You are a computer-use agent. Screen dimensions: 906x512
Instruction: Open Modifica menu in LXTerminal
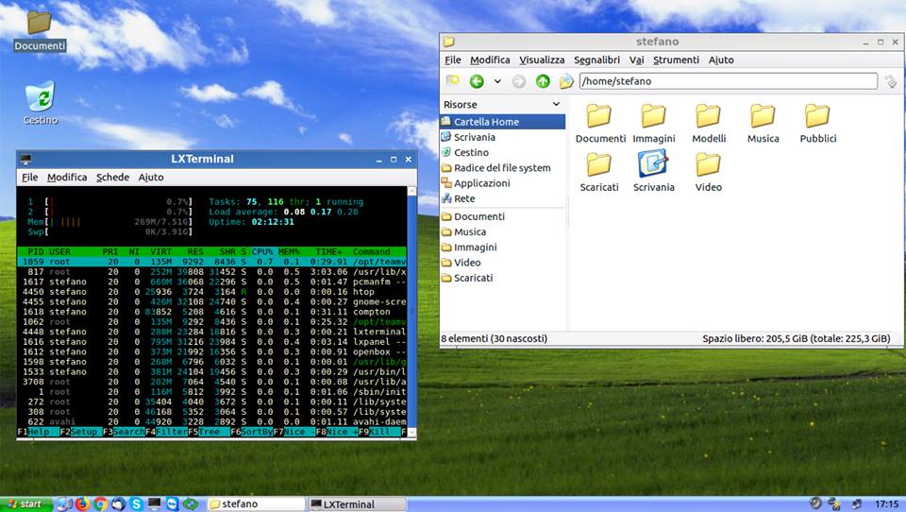pos(67,177)
